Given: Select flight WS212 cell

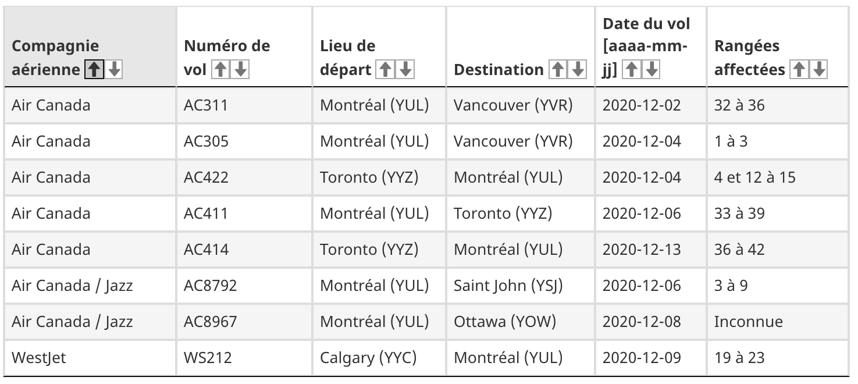Looking at the screenshot, I should pos(208,357).
